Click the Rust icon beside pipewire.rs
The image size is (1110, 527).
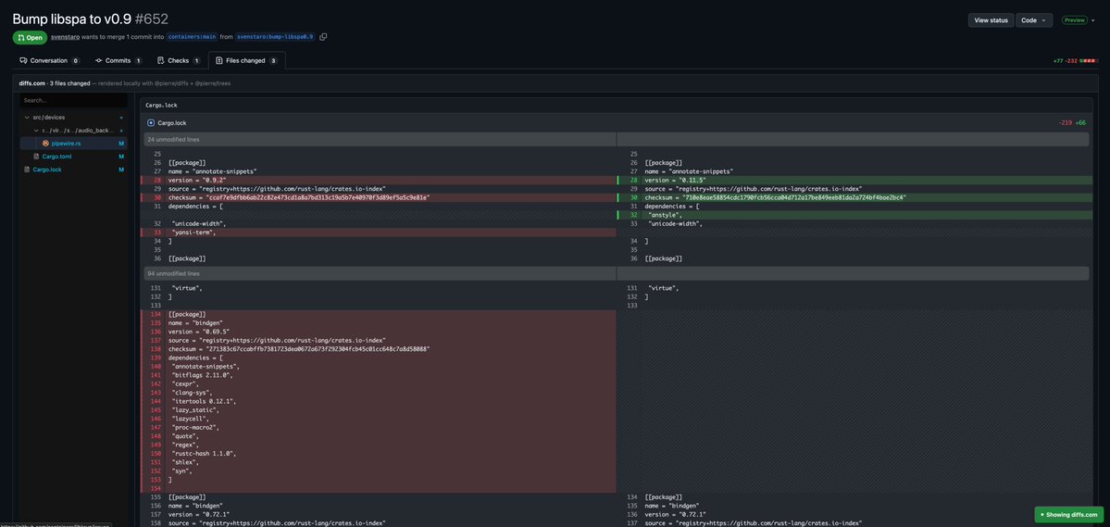(x=46, y=143)
